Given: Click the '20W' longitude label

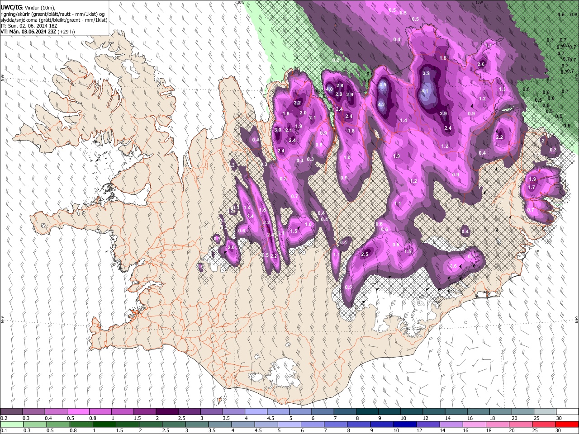Looking at the screenshot, I should pyautogui.click(x=241, y=2).
